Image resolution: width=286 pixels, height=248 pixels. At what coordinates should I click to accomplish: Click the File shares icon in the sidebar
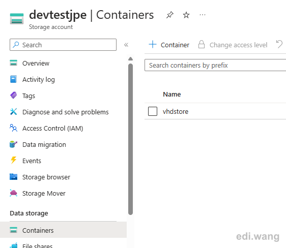click(14, 245)
